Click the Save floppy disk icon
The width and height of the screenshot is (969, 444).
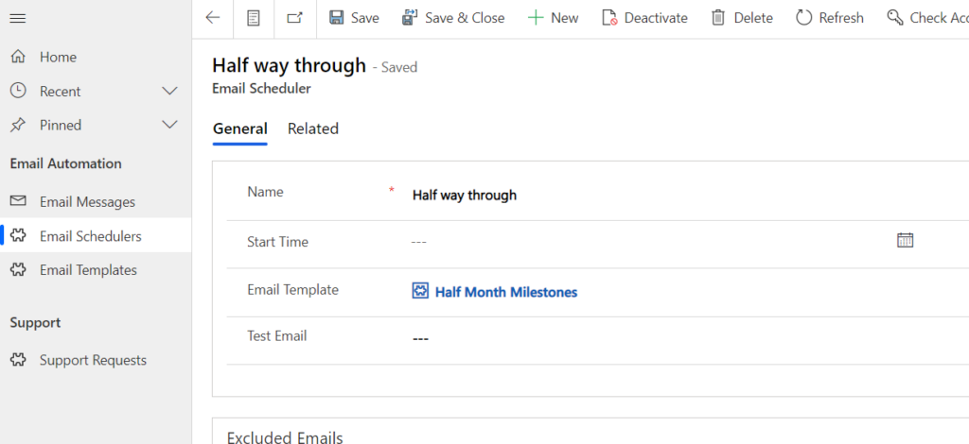coord(336,18)
